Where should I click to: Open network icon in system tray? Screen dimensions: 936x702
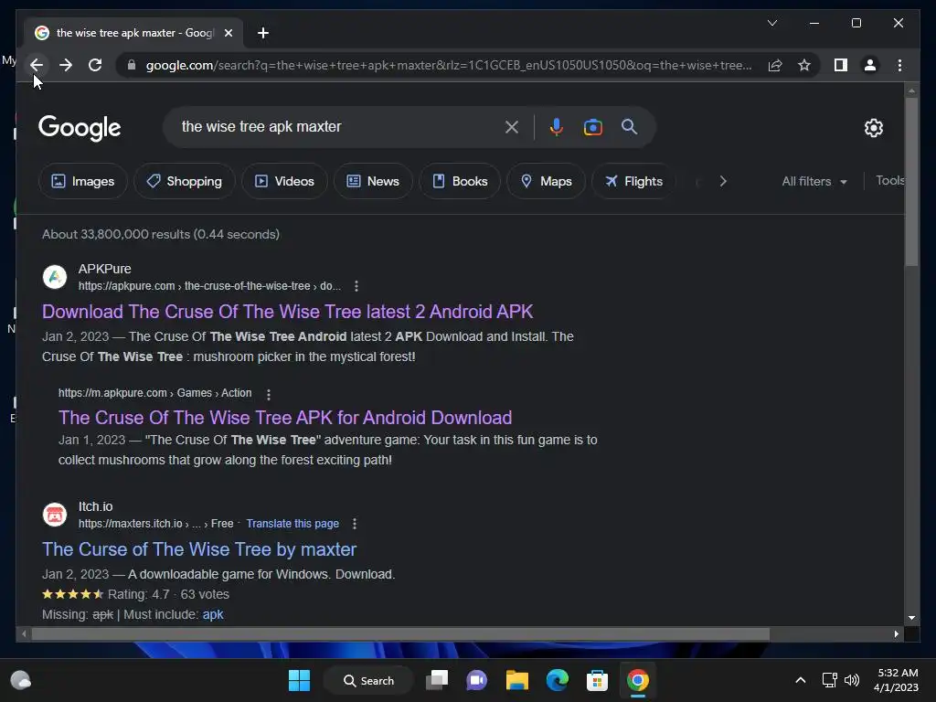pos(829,680)
